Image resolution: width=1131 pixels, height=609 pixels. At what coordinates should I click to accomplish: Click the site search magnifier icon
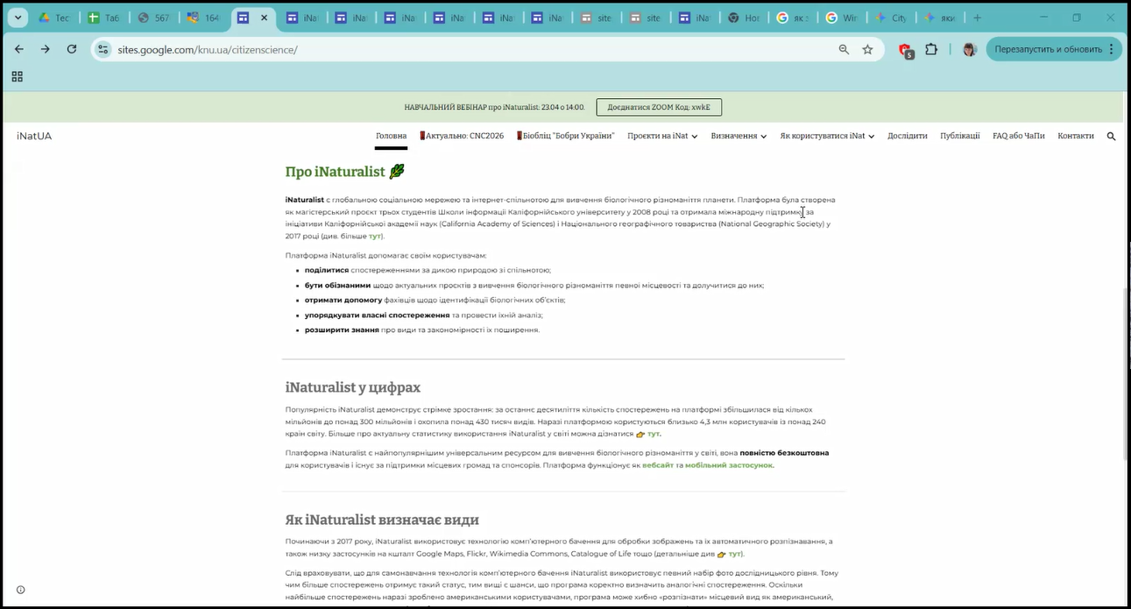pyautogui.click(x=1111, y=137)
